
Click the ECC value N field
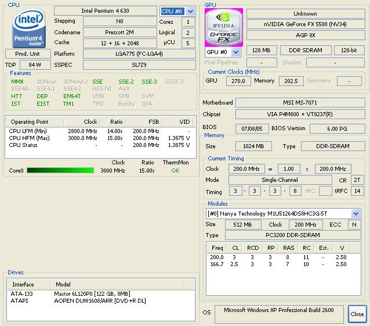354,224
